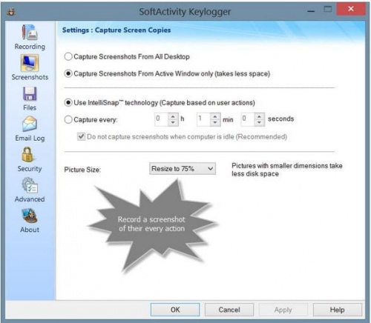Switch to Advanced label in sidebar
This screenshot has height=323, width=371.
pos(30,199)
